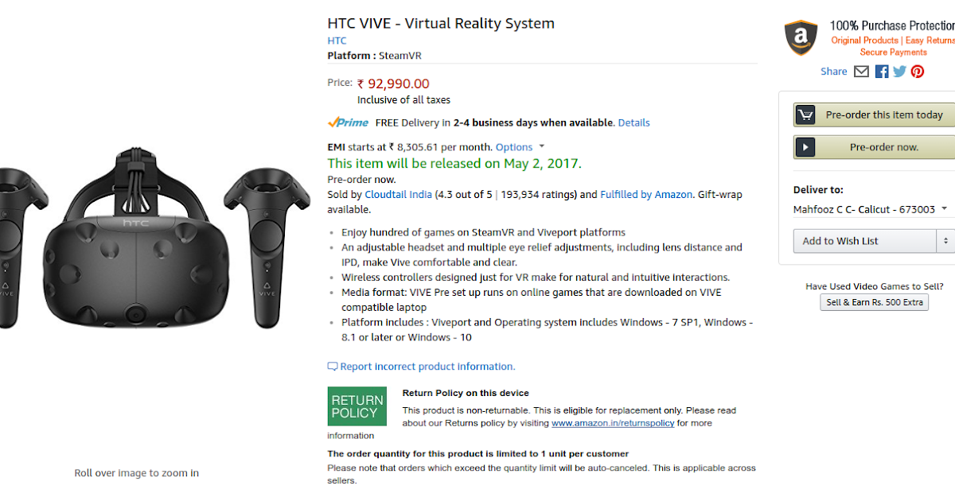The width and height of the screenshot is (955, 501).
Task: Share via the email envelope icon
Action: coord(861,72)
